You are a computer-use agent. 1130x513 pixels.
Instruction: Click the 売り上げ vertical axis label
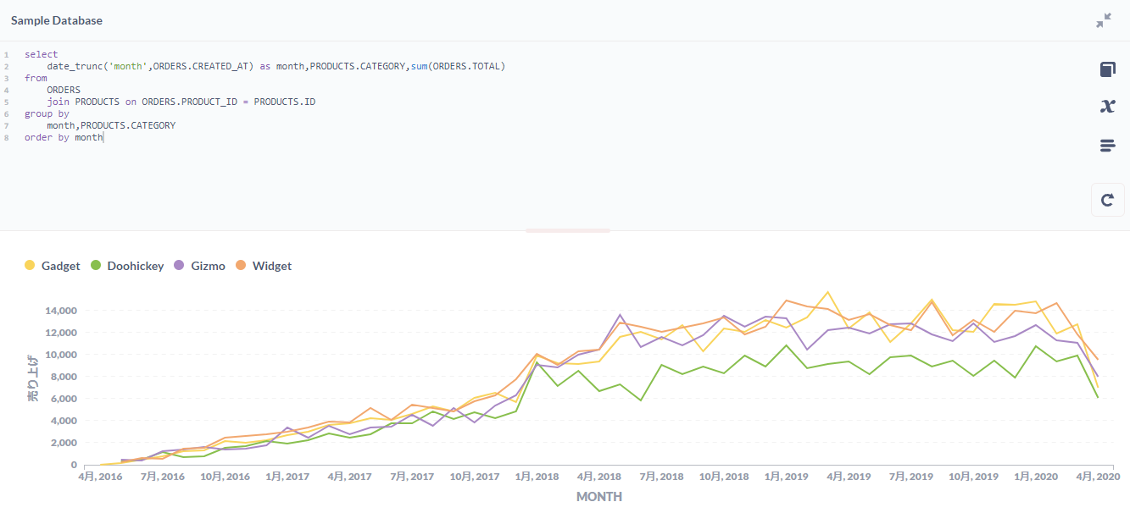[31, 375]
